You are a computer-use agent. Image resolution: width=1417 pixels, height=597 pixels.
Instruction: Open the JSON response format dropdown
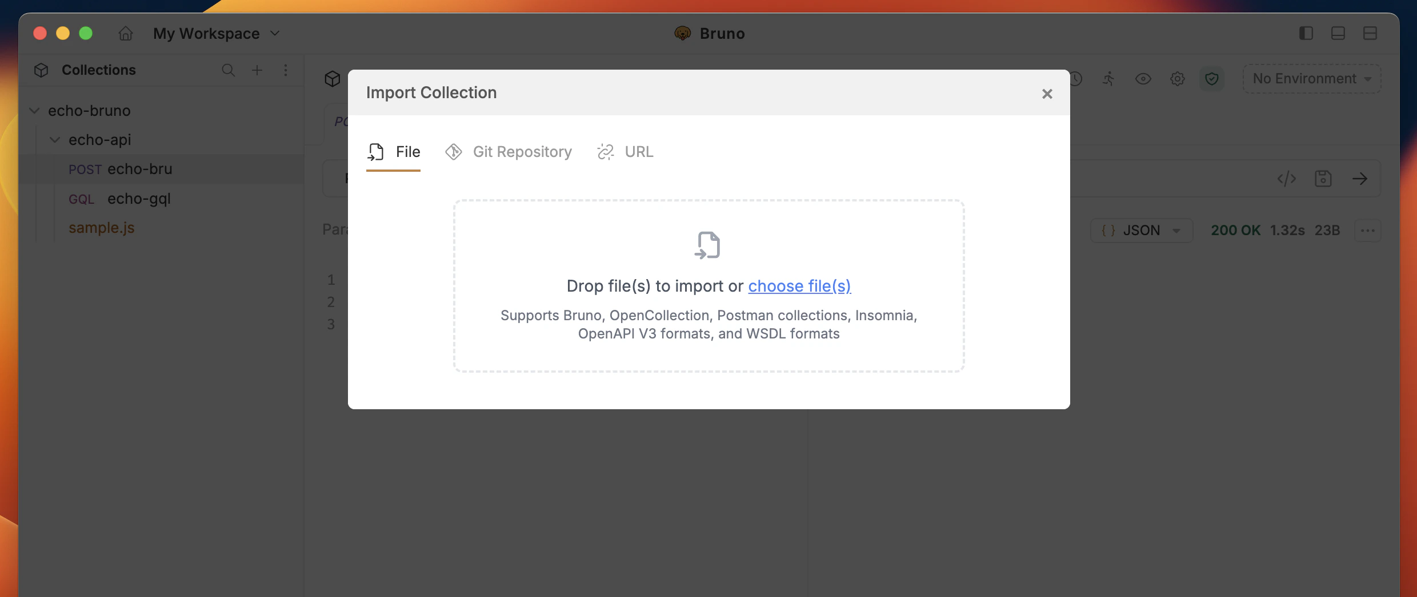1140,230
